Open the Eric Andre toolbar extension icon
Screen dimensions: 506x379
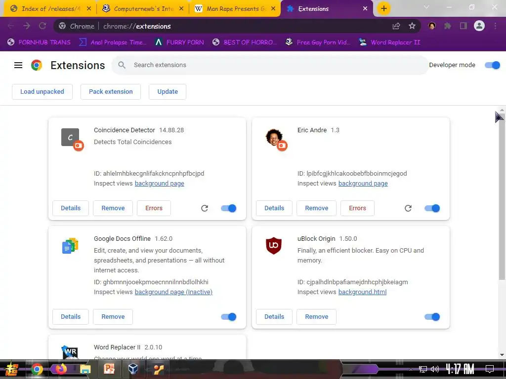tap(432, 26)
